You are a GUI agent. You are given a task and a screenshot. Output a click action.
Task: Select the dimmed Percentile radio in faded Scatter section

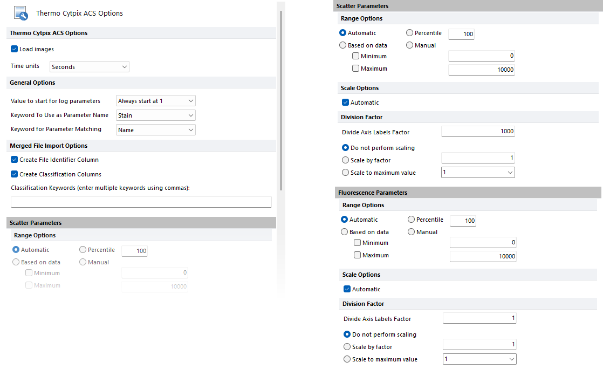click(x=83, y=250)
